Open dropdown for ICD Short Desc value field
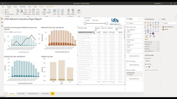The image size is (177, 99). pos(157,42)
